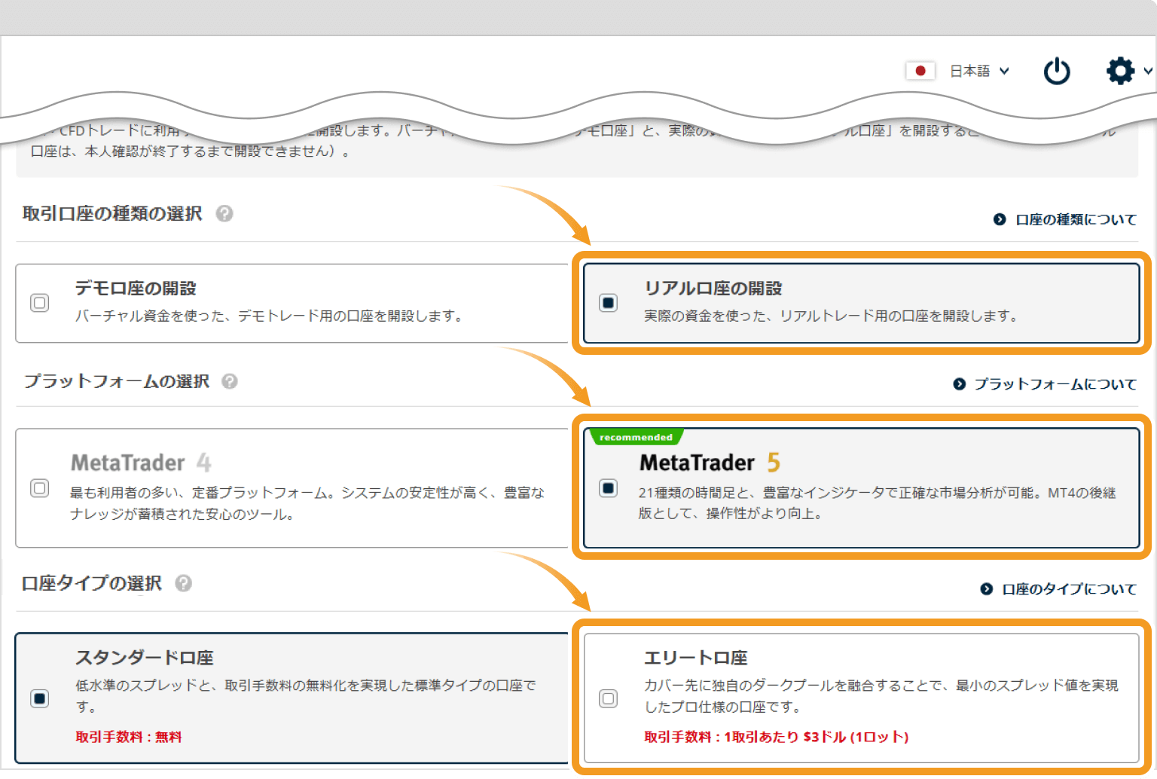Click the 口座タイプの選択 heading
Screen dimensions: 1157x779
click(92, 583)
